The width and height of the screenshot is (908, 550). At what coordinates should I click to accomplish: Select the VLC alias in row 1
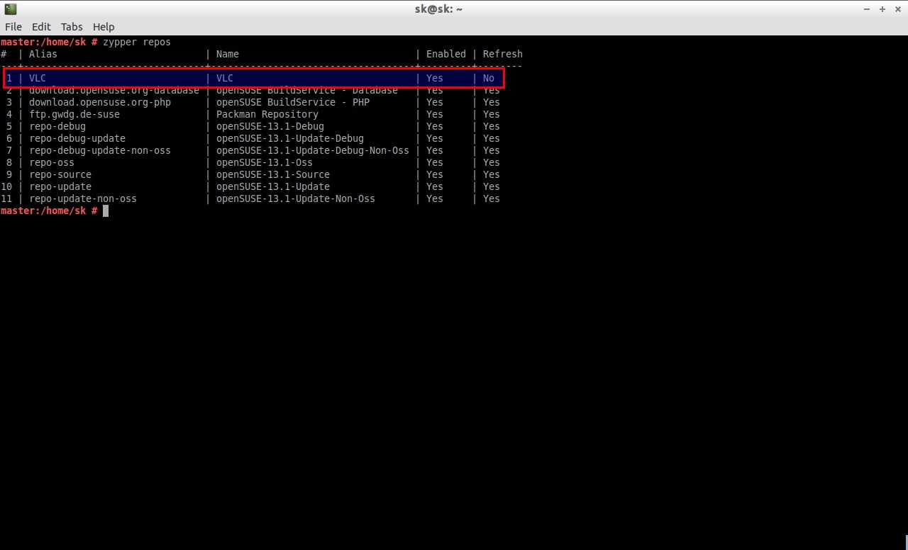click(x=38, y=78)
